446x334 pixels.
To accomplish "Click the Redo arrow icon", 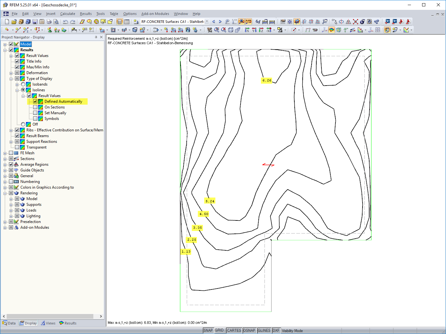I will tap(73, 22).
